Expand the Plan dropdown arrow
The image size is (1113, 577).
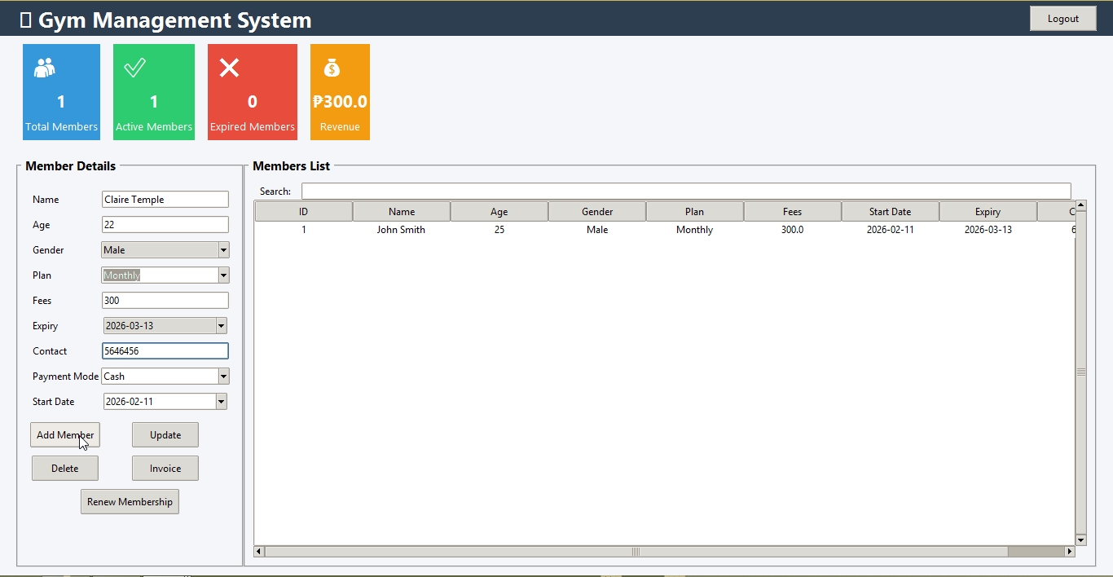pos(223,275)
